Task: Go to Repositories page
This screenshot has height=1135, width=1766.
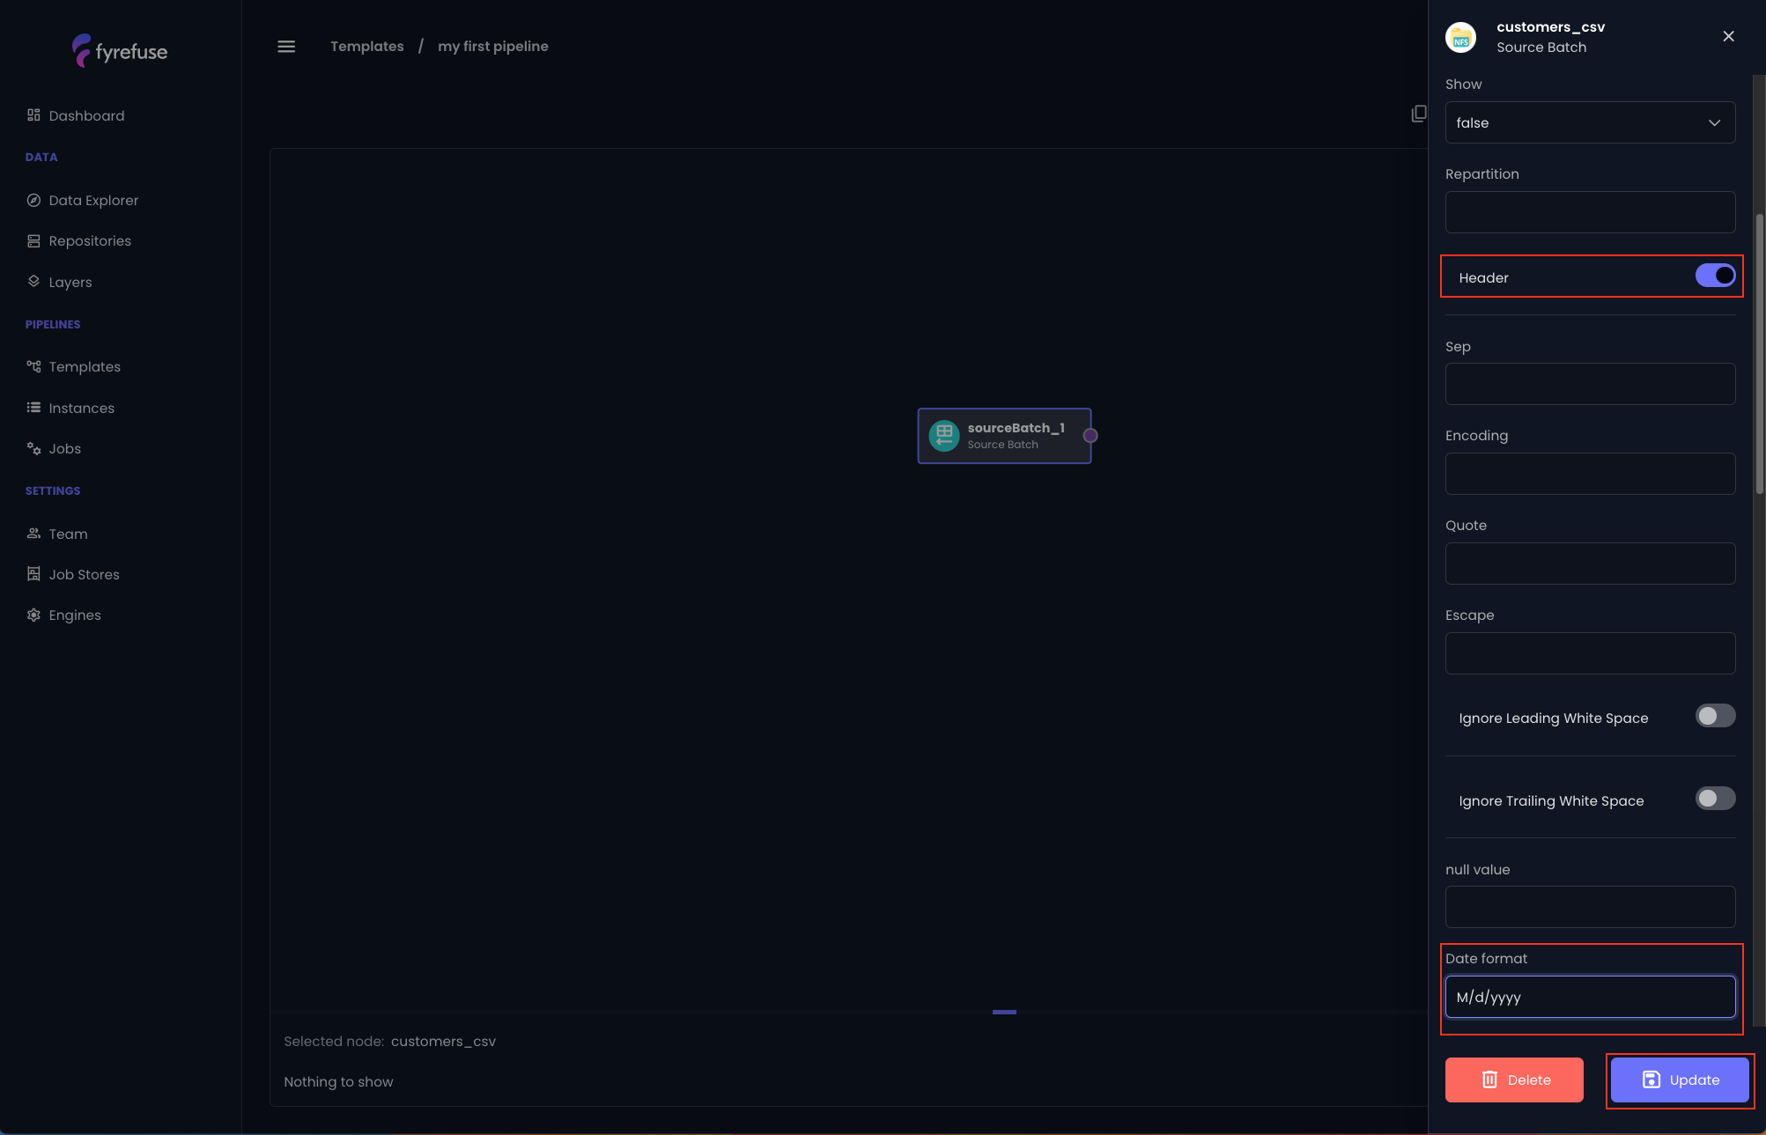Action: [90, 240]
